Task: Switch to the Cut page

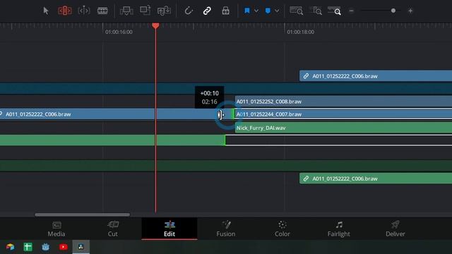Action: pos(113,229)
